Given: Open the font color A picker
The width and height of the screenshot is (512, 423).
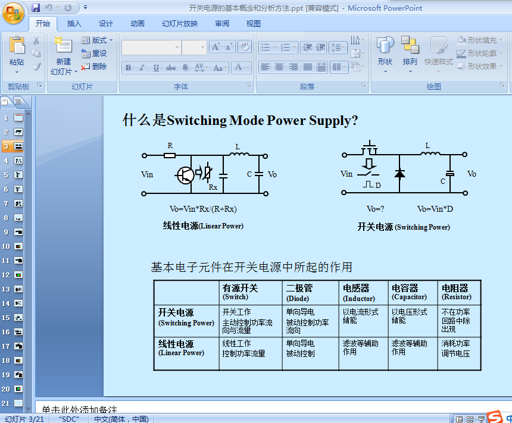Looking at the screenshot, I should (x=241, y=68).
